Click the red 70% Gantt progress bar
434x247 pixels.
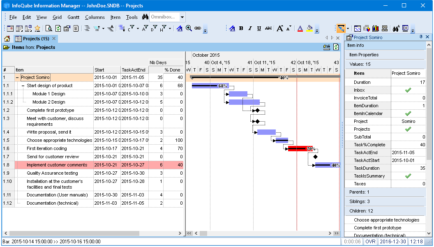(x=300, y=149)
